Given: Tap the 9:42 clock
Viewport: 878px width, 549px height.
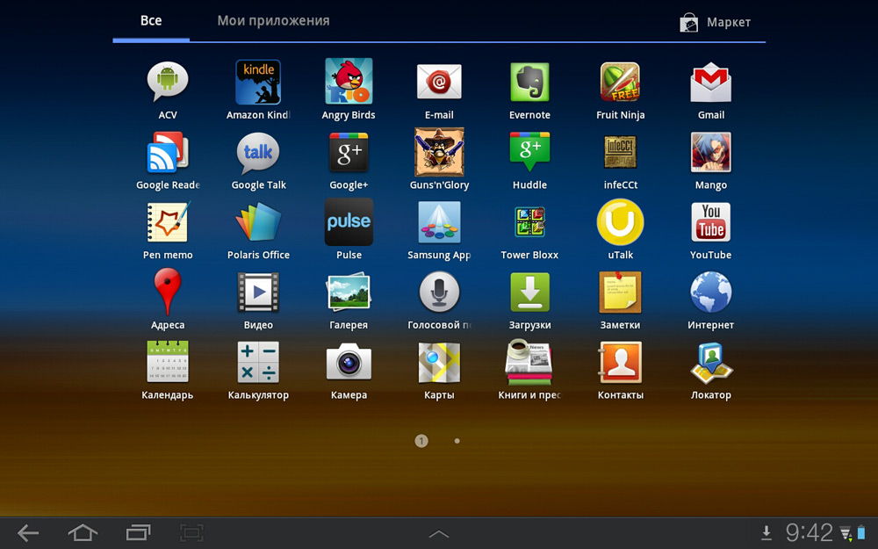Looking at the screenshot, I should pos(810,533).
